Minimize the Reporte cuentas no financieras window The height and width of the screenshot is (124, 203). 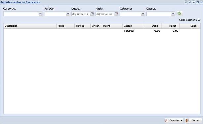coord(194,2)
